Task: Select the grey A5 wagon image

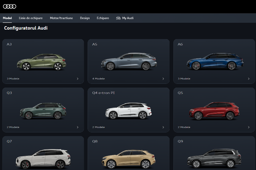Action: [x=129, y=61]
